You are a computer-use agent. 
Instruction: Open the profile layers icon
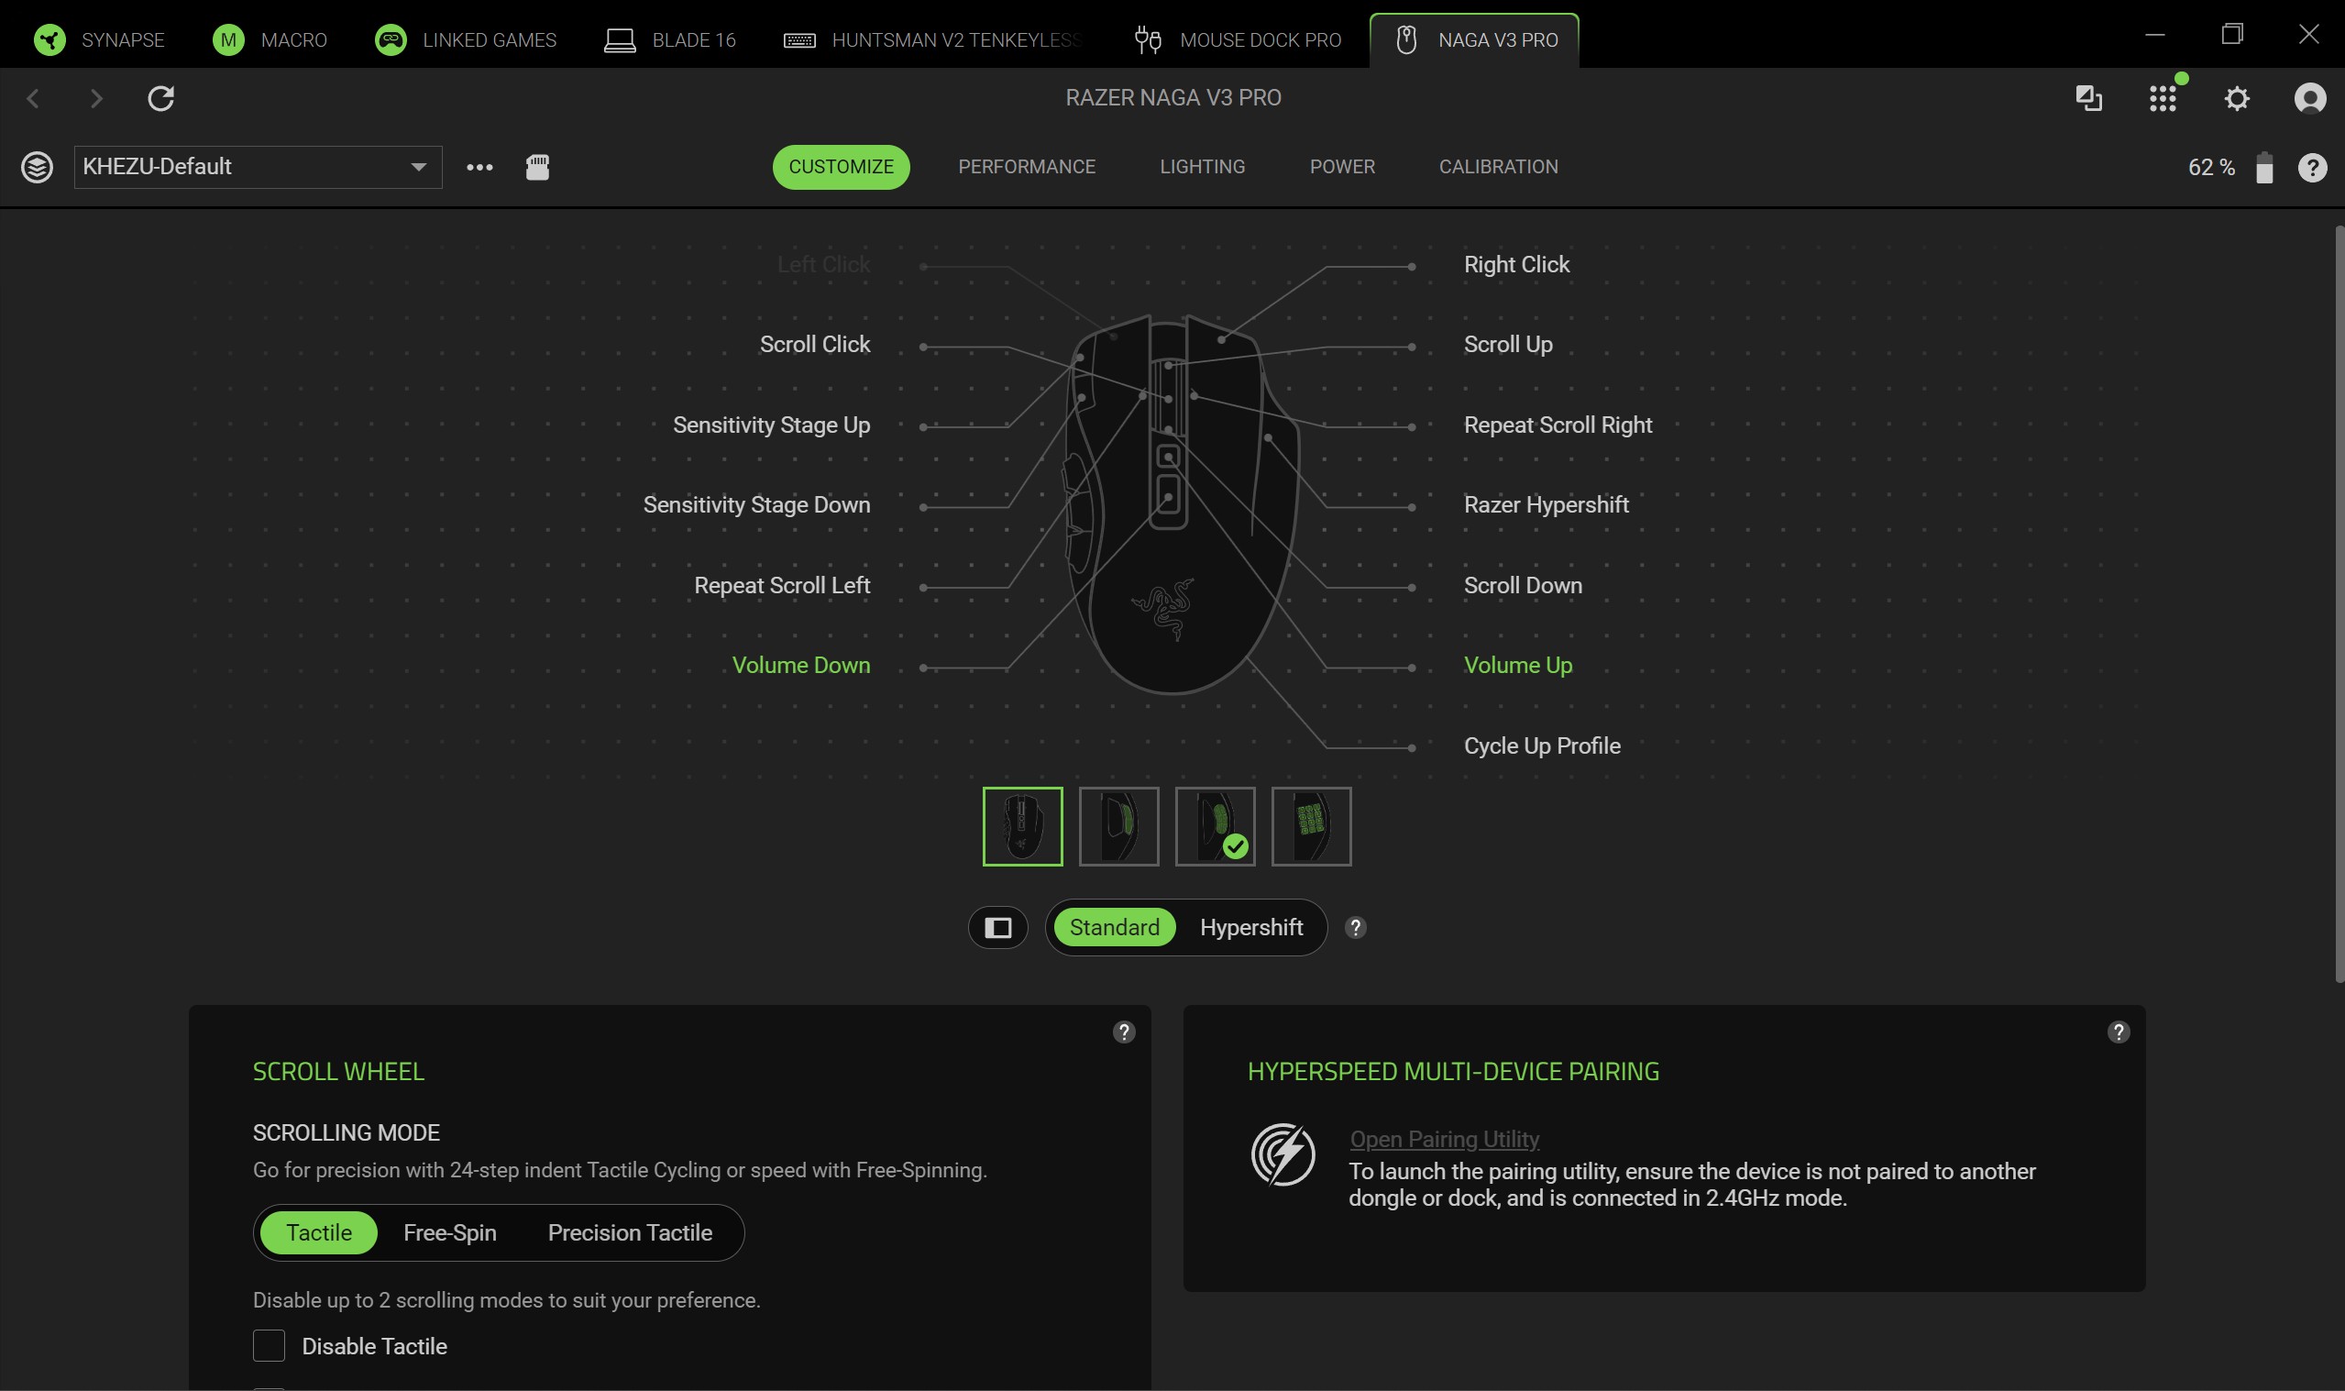37,167
